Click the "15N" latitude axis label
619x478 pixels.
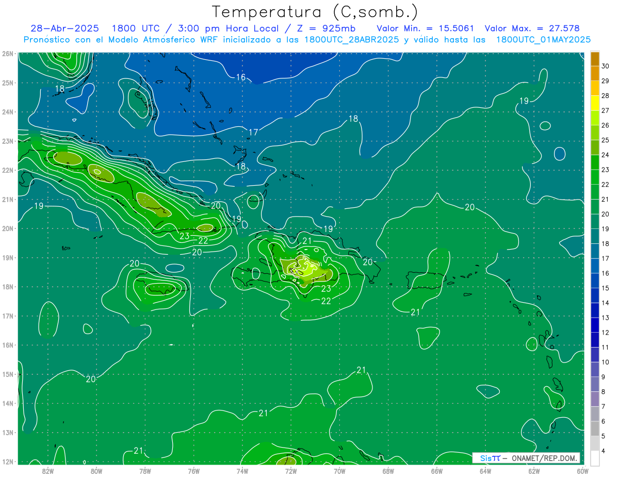(8, 374)
